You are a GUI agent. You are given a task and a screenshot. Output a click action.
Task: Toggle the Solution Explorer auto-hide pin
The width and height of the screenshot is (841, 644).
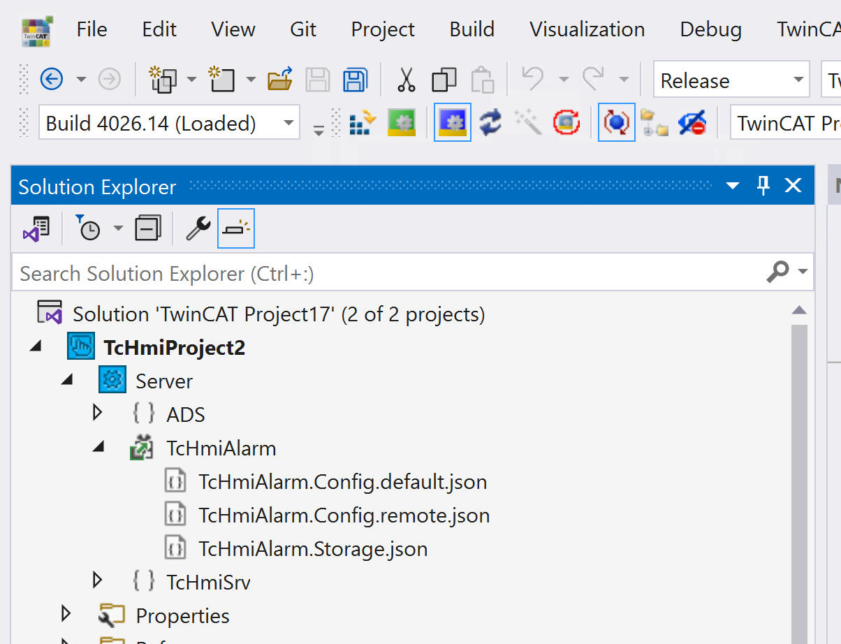763,186
